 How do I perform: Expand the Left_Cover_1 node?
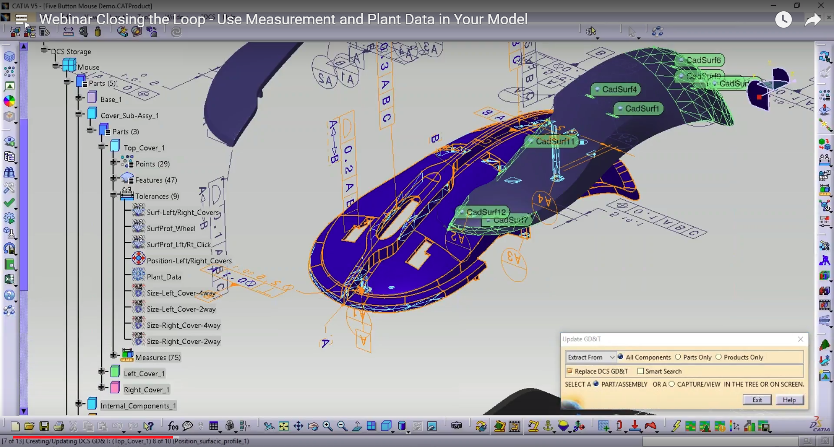tap(102, 372)
